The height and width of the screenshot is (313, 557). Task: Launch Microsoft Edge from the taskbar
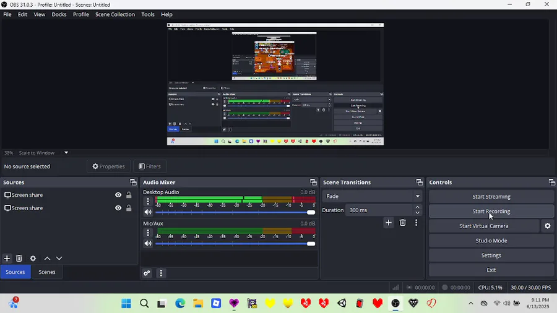[180, 304]
